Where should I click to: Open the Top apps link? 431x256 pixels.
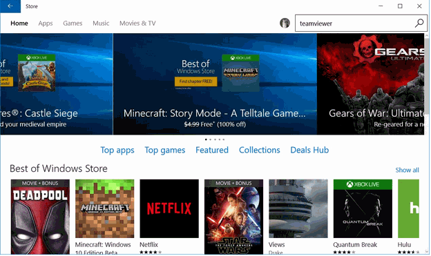tap(117, 150)
